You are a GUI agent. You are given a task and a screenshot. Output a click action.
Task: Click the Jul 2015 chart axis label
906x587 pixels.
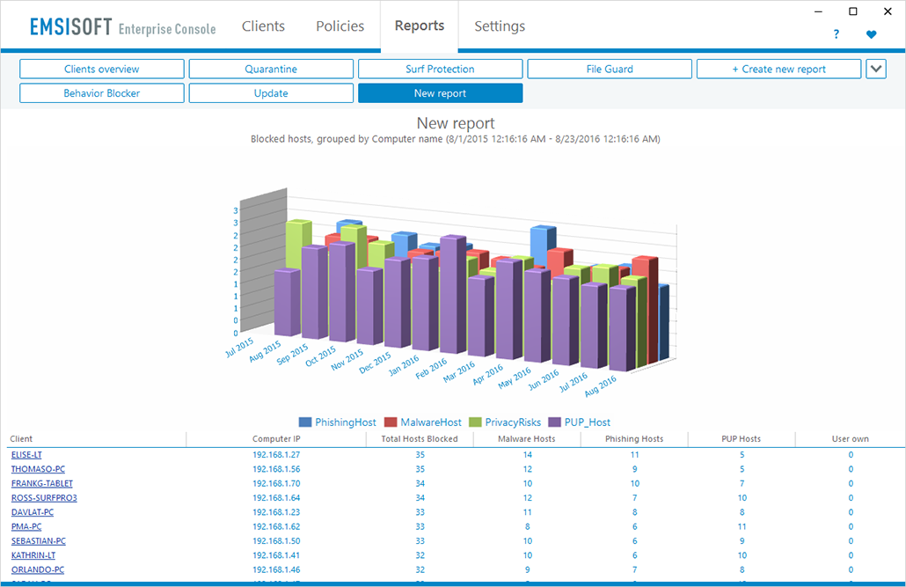click(240, 348)
